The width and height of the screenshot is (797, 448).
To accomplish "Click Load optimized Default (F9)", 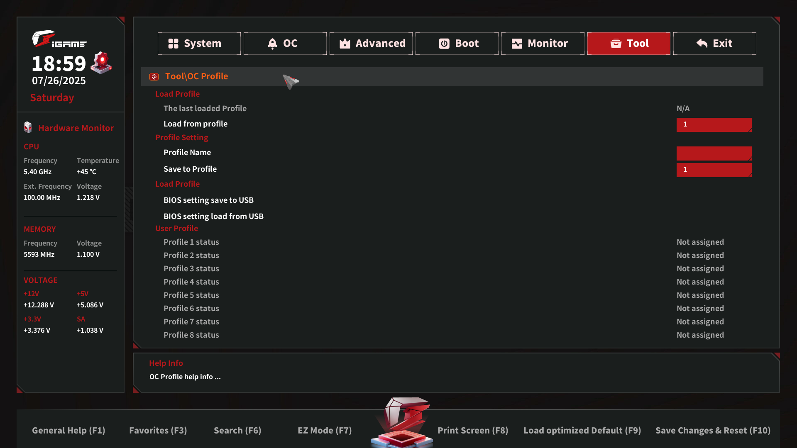I will coord(582,431).
